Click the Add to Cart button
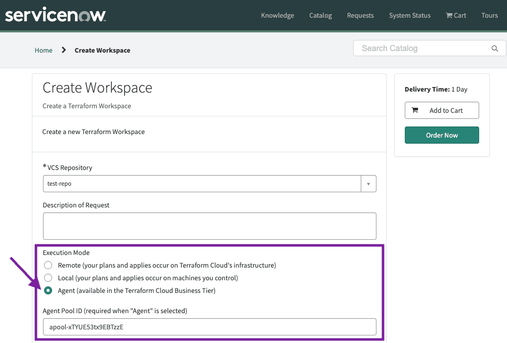The width and height of the screenshot is (507, 343). (442, 110)
